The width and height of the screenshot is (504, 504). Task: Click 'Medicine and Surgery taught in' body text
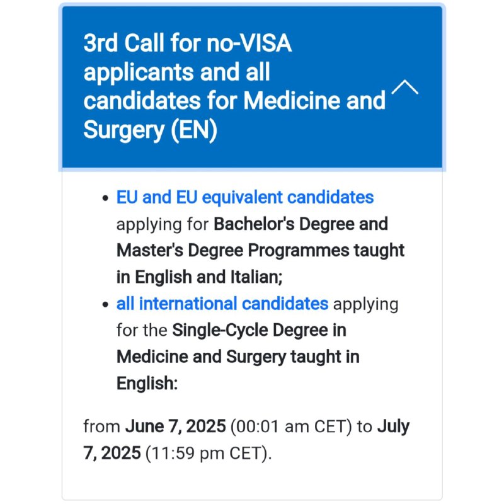pyautogui.click(x=238, y=357)
